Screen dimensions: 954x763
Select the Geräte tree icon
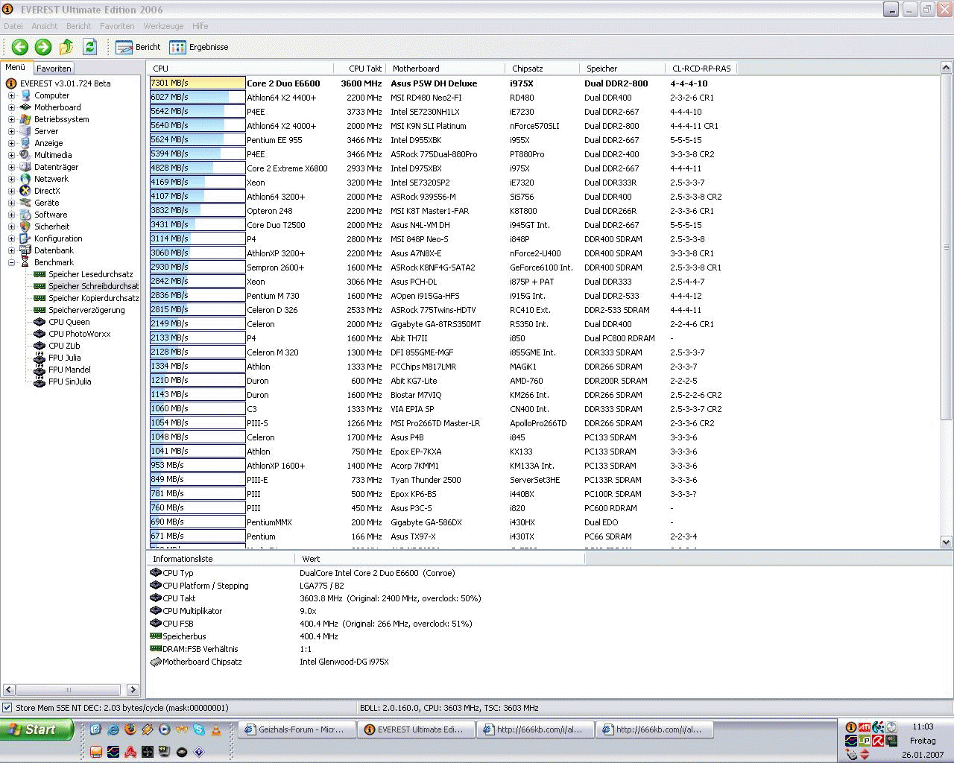pos(25,203)
